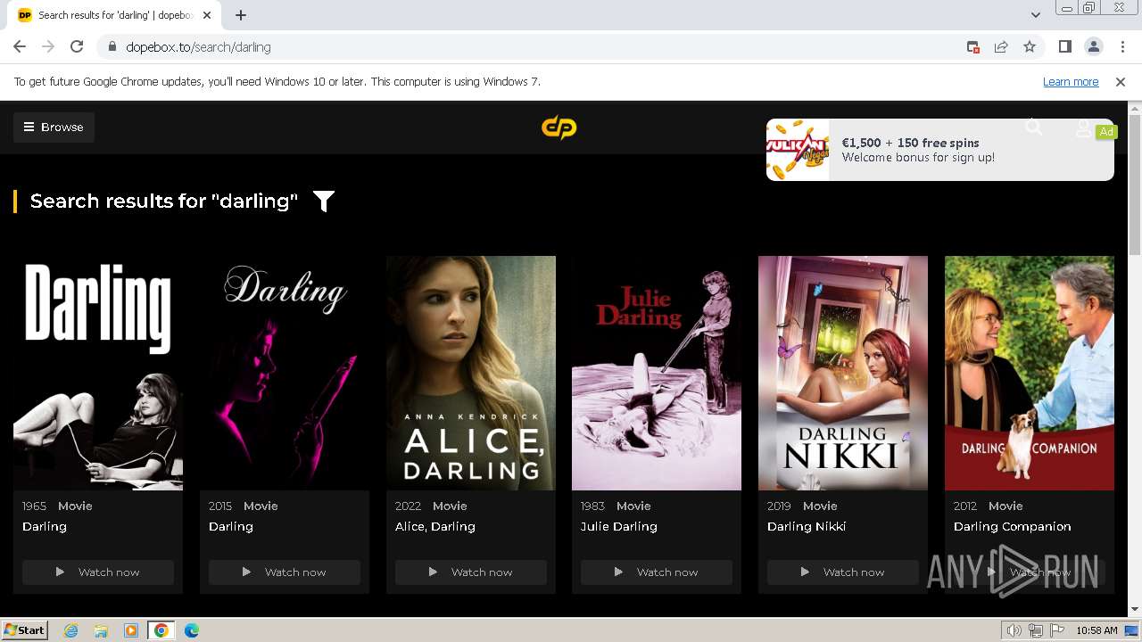This screenshot has width=1142, height=642.
Task: Click the lock icon before the URL
Action: (x=112, y=46)
